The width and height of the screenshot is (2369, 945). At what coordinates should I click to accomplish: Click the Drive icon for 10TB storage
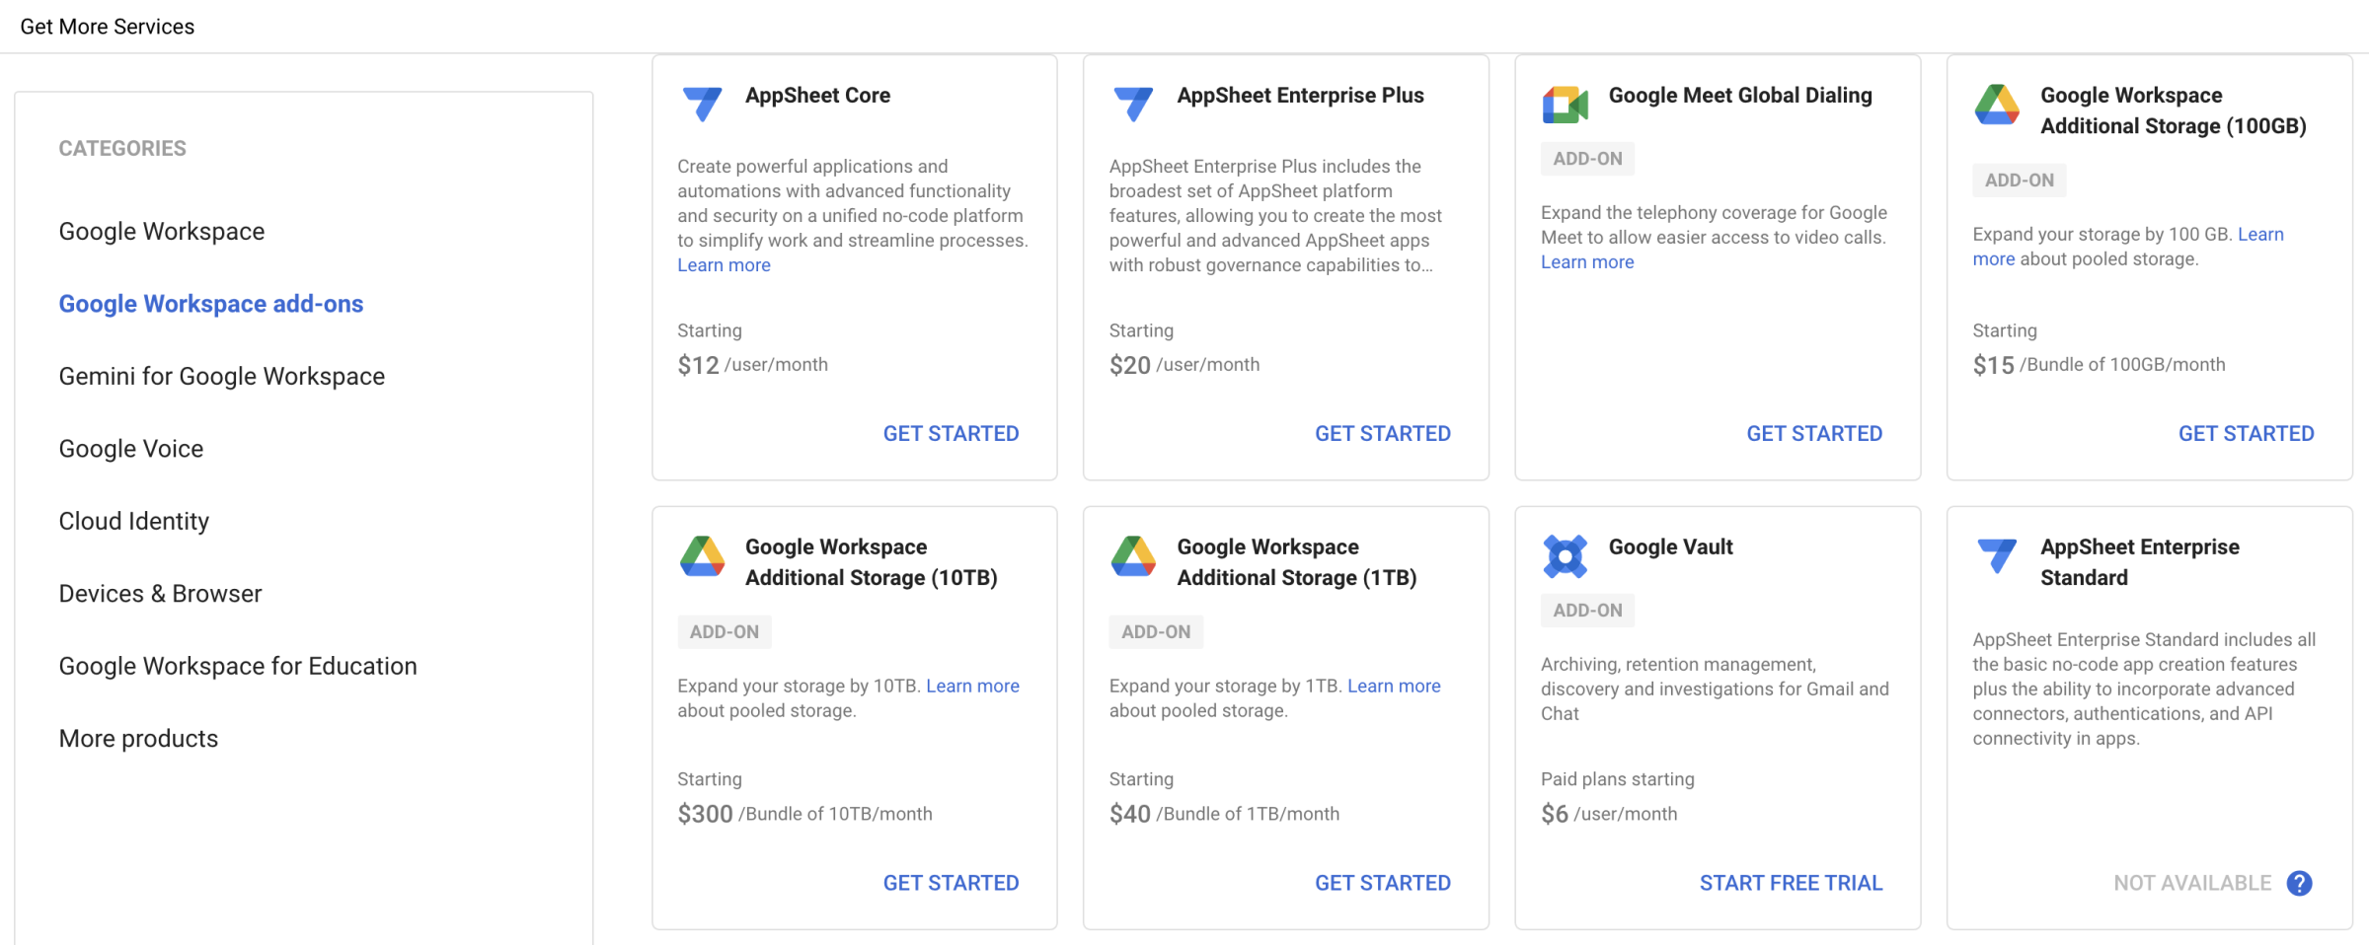click(703, 556)
